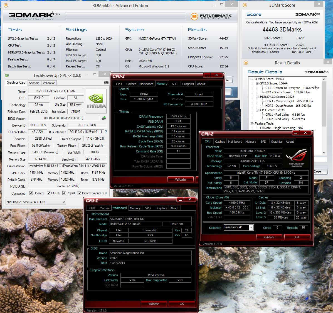Close the CPU-Z Mainboard window

(190, 199)
